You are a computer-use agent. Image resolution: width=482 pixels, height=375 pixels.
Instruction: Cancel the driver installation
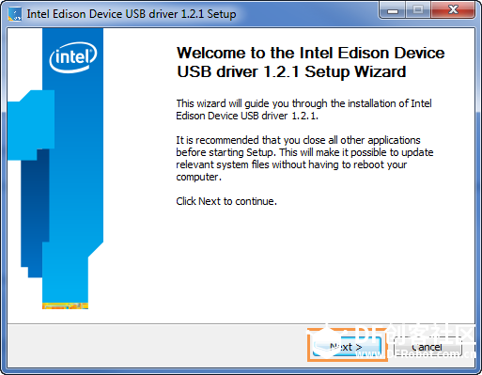428,347
